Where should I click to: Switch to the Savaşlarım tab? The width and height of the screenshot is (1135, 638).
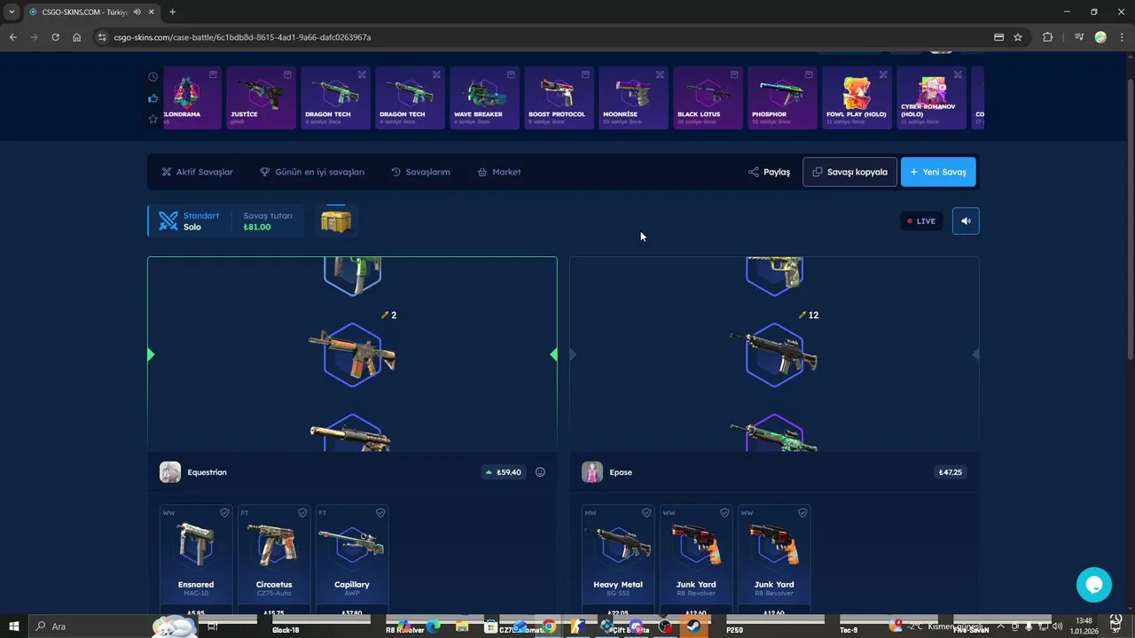tap(420, 172)
